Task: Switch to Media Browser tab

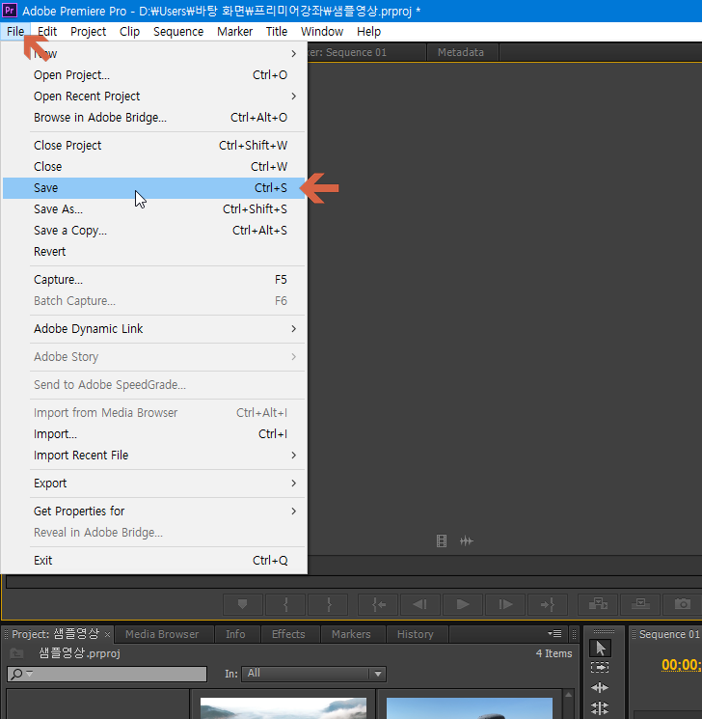Action: [162, 634]
